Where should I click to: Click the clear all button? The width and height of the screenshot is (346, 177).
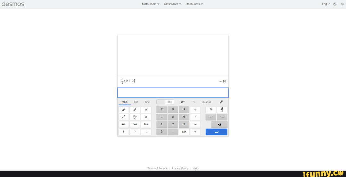[206, 102]
